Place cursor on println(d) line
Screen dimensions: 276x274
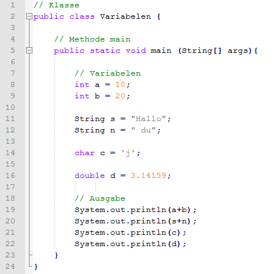pos(131,244)
